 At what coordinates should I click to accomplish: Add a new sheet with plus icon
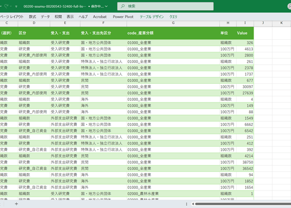[x=16, y=204]
